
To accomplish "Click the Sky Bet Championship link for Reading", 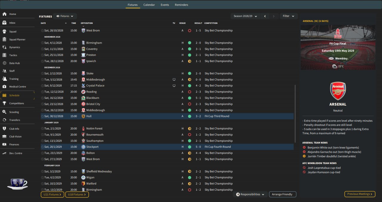I will click(x=218, y=92).
